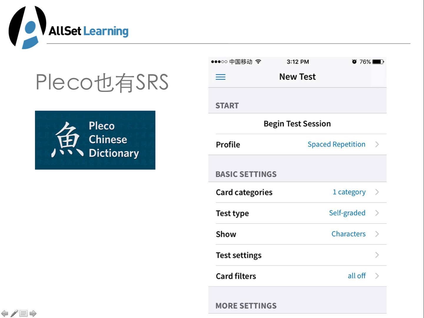Image resolution: width=424 pixels, height=318 pixels.
Task: Tap Begin Test Session
Action: tap(297, 124)
